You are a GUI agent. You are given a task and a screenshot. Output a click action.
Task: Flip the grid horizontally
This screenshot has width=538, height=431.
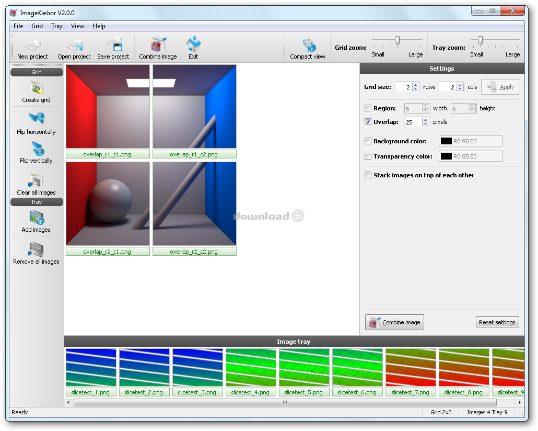tap(37, 122)
